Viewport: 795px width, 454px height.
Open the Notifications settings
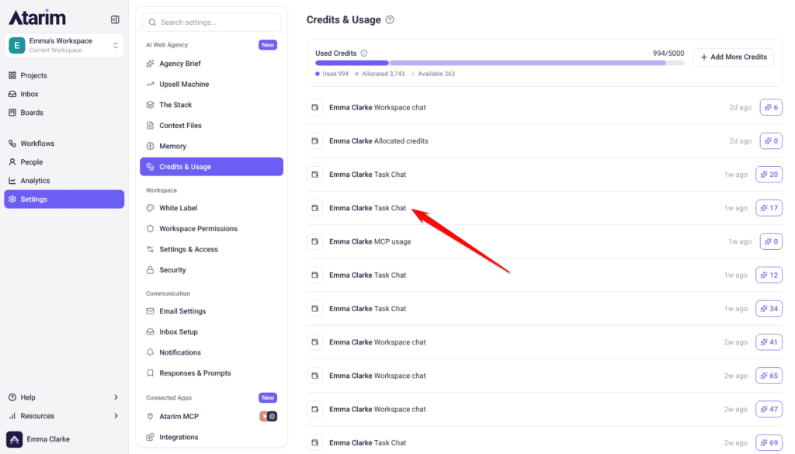point(180,352)
